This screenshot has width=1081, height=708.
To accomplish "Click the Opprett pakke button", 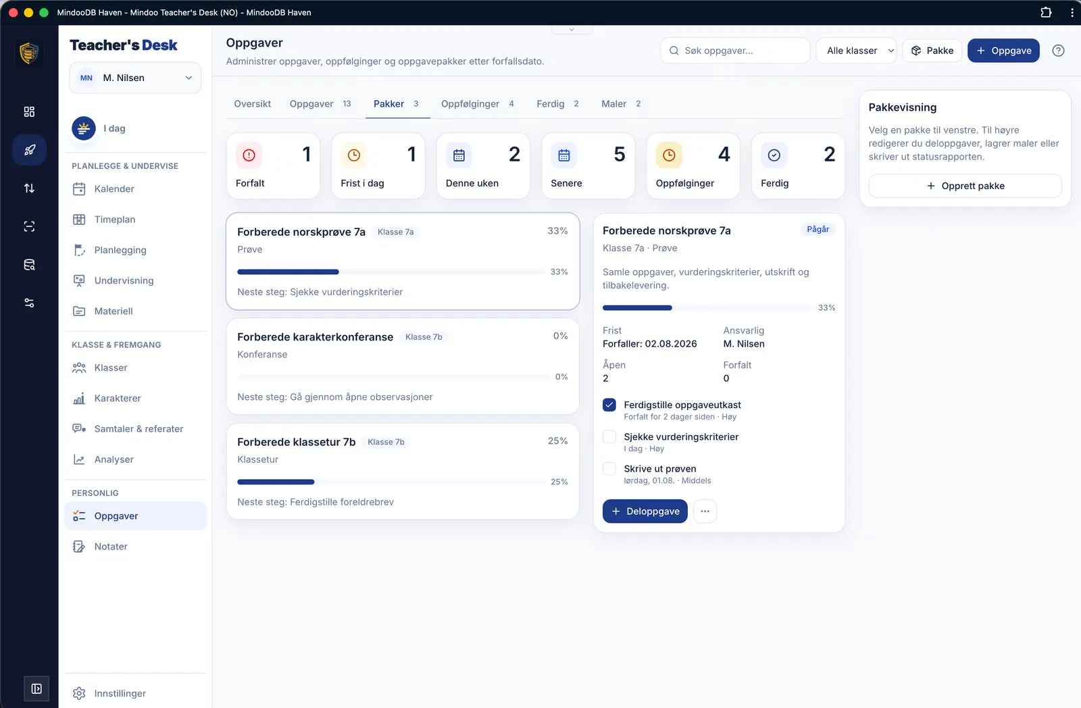I will 965,186.
